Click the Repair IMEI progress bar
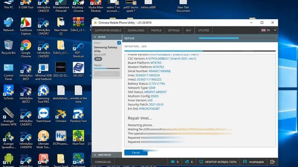The image size is (298, 167). pos(200,51)
